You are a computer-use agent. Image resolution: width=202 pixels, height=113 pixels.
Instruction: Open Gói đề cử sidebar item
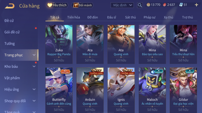(x=12, y=32)
